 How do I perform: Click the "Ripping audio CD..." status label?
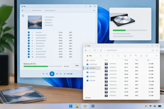[x=30, y=64]
